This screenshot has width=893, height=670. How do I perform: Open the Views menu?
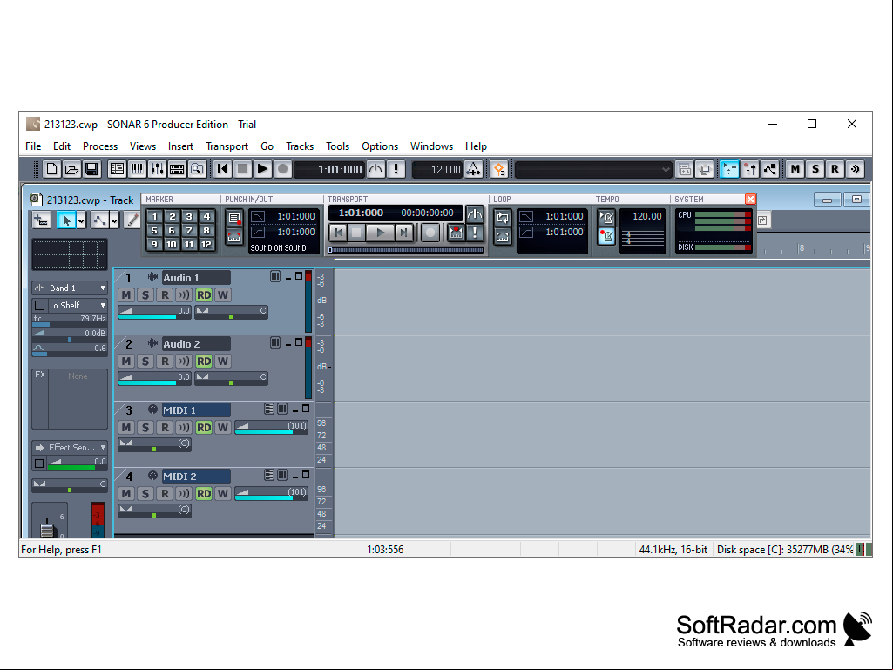pos(143,146)
